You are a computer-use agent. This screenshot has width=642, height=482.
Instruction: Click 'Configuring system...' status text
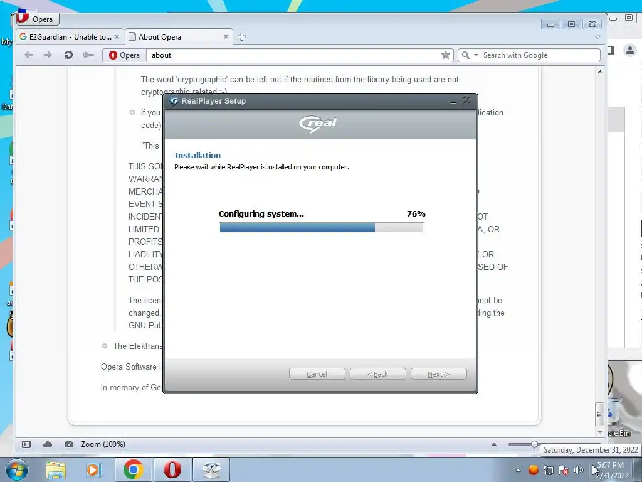coord(261,213)
